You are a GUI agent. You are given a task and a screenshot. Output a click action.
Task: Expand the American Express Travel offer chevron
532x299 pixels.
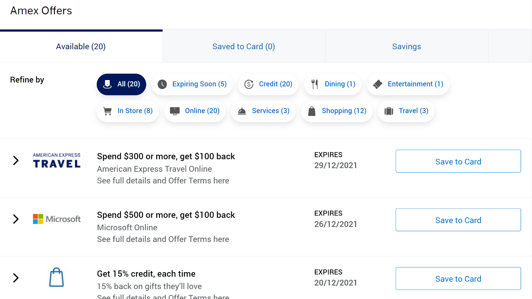[16, 160]
